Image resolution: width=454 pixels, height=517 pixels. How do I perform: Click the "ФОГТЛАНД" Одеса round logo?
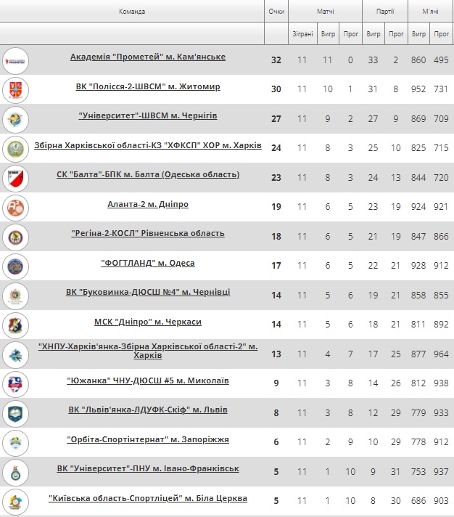coord(15,266)
